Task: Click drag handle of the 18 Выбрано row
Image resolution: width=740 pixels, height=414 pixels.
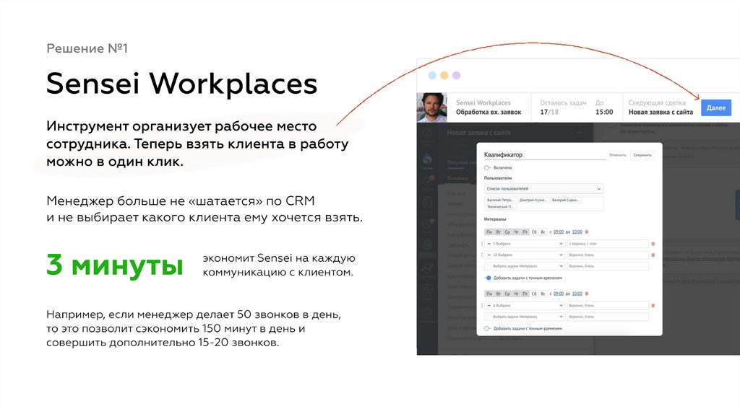Action: (482, 255)
